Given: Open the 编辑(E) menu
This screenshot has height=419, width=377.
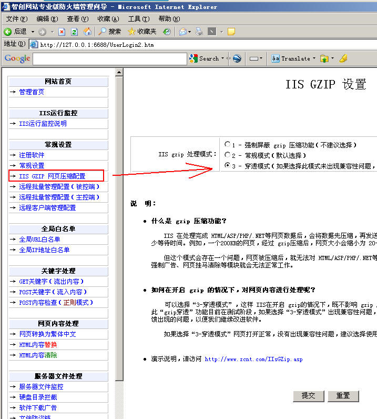Looking at the screenshot, I should (x=47, y=19).
